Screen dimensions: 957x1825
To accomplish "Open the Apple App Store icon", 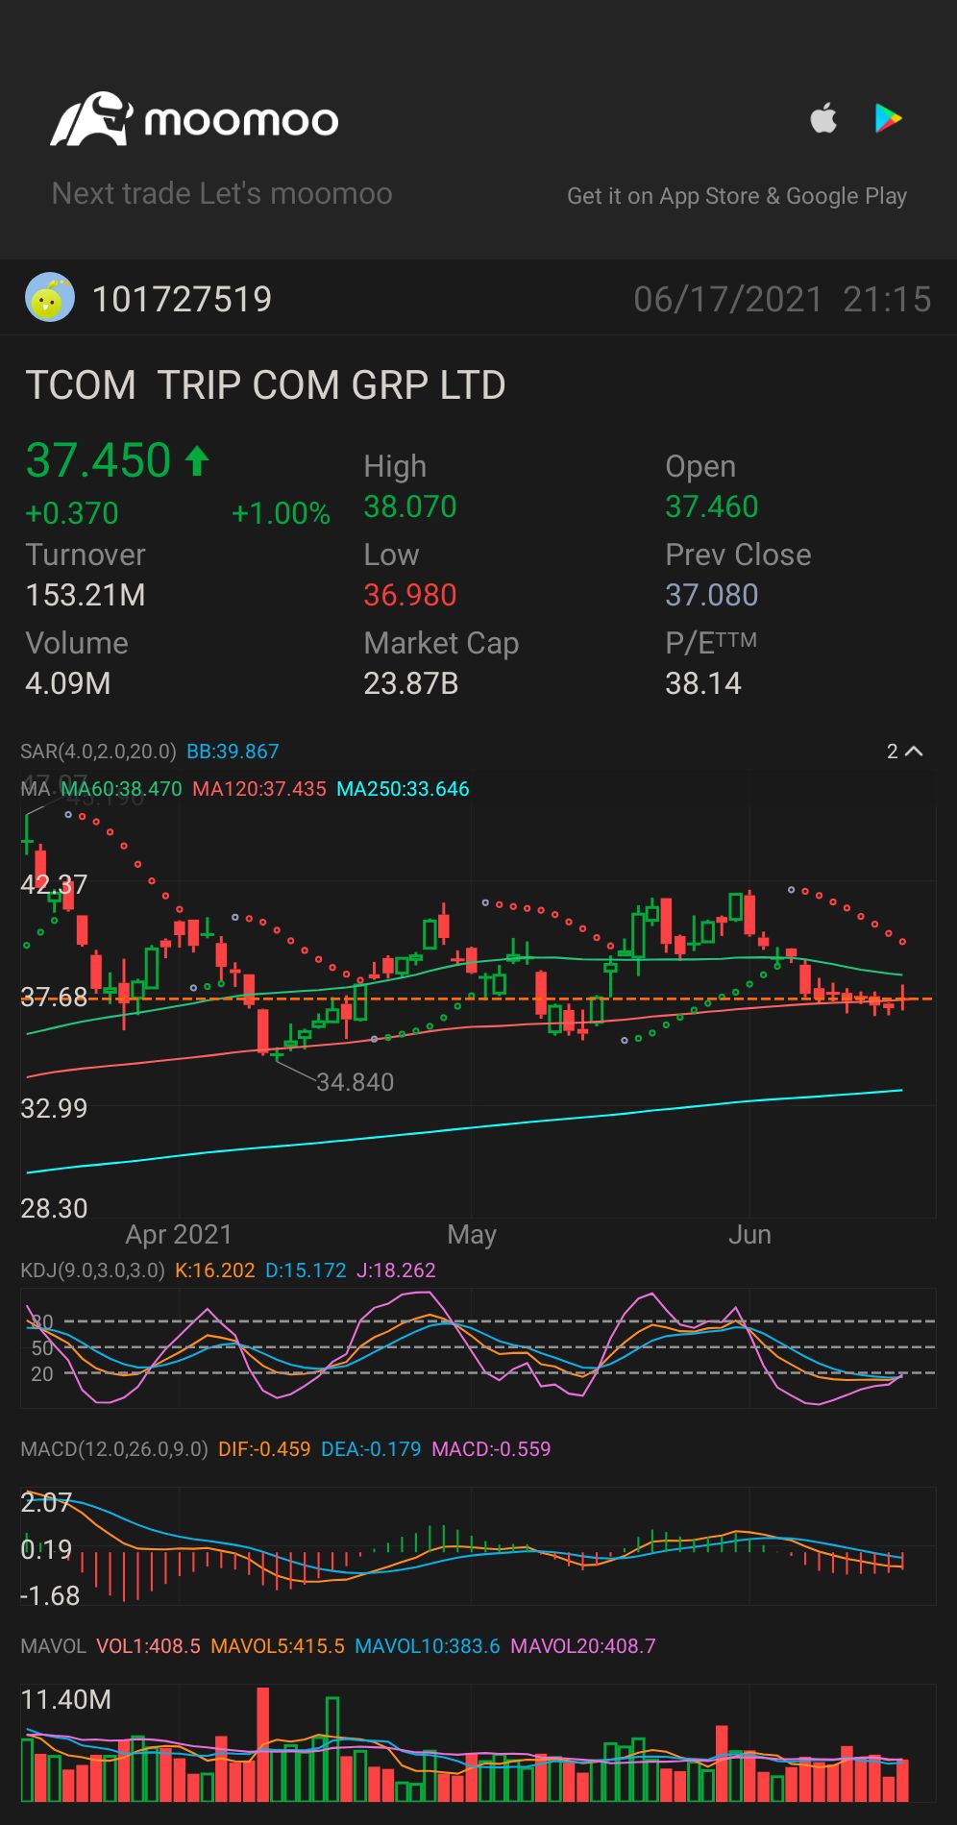I will click(823, 118).
